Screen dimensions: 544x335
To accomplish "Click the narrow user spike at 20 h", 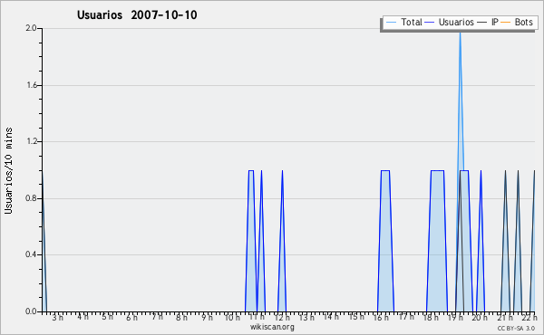I will point(481,241).
